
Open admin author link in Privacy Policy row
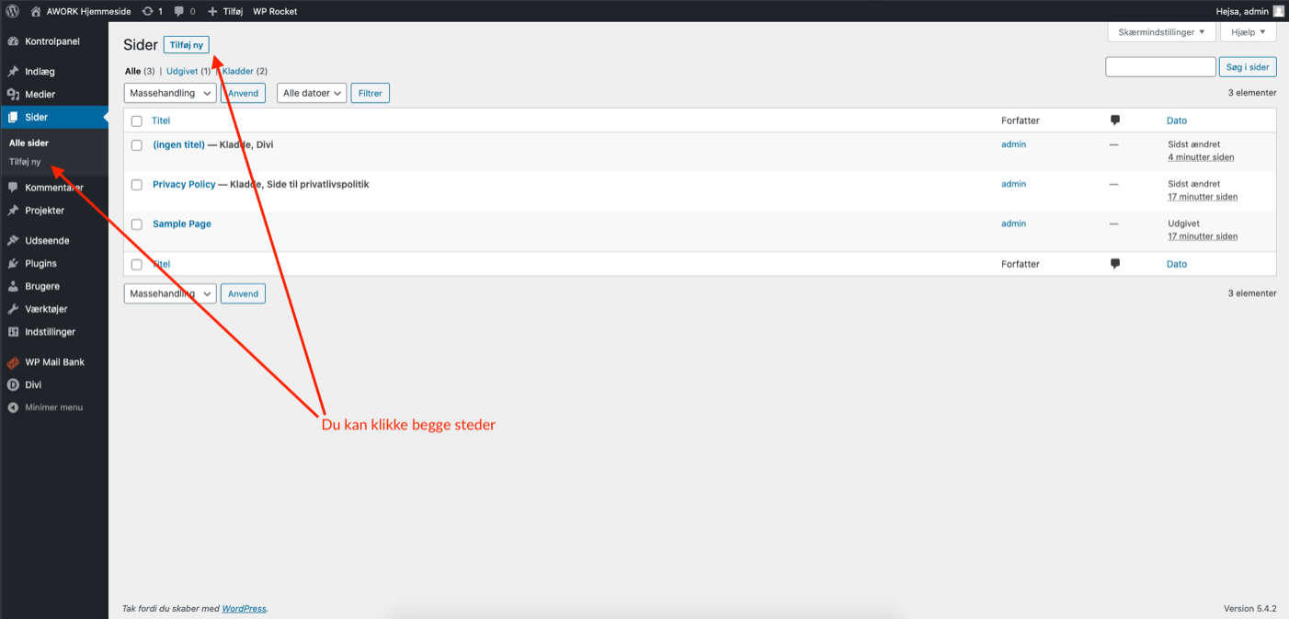pos(1013,184)
